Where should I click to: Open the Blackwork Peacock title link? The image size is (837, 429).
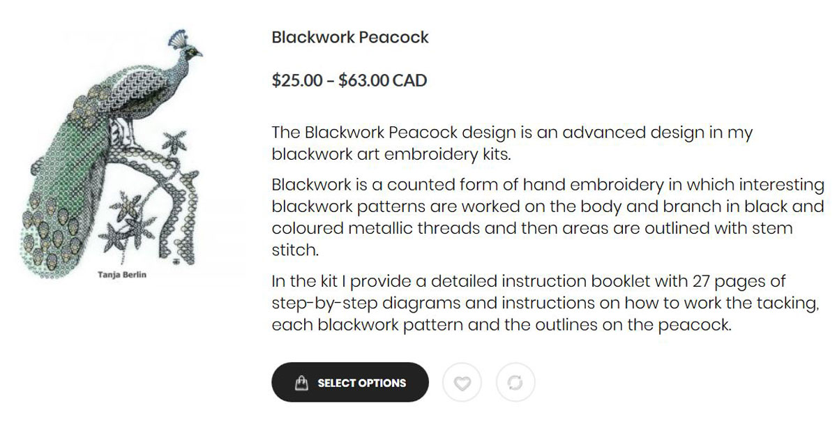click(x=350, y=37)
